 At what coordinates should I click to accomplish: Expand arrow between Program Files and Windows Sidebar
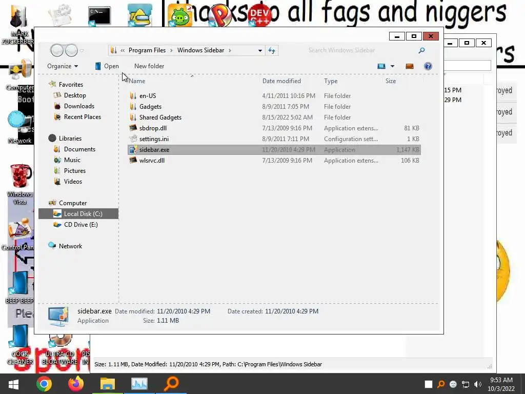click(x=171, y=50)
